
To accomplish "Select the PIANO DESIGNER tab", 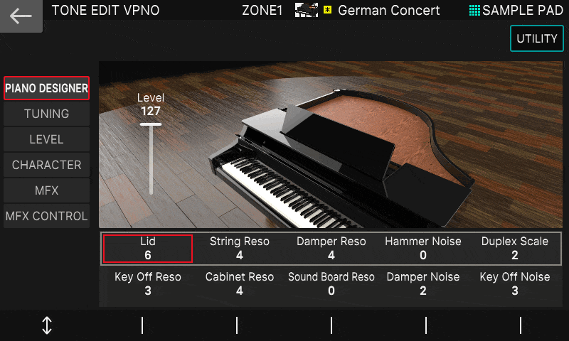I will pyautogui.click(x=46, y=88).
